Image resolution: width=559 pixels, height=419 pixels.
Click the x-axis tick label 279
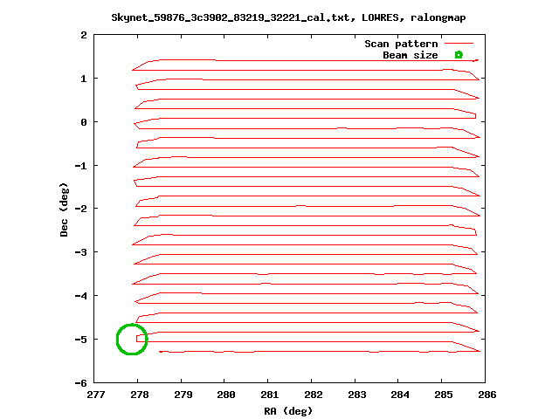click(183, 395)
